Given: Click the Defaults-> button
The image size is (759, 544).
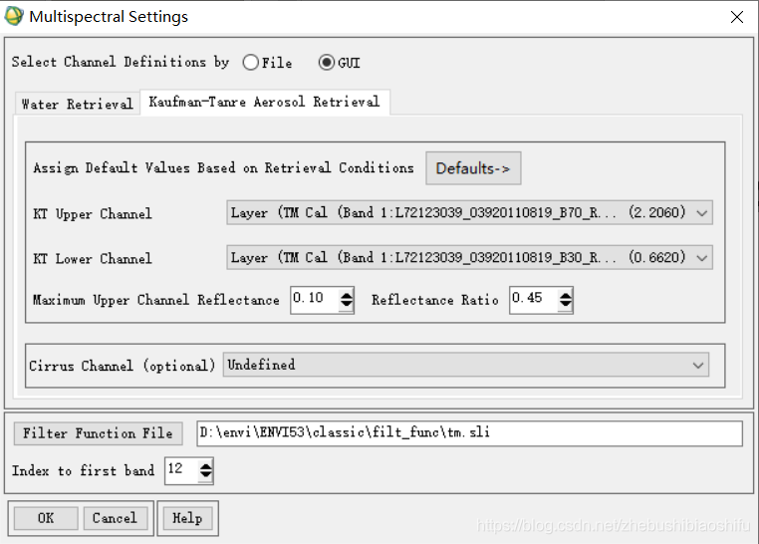Looking at the screenshot, I should click(x=473, y=168).
